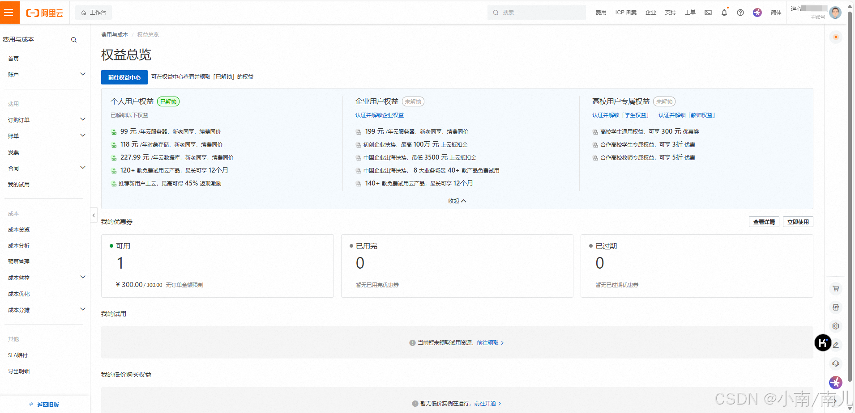Image resolution: width=855 pixels, height=413 pixels.
Task: Click the 查看详情 button
Action: (x=764, y=222)
